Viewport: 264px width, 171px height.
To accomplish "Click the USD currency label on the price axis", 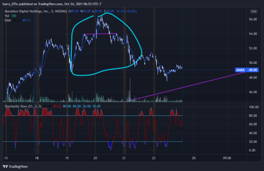I will [x=254, y=11].
